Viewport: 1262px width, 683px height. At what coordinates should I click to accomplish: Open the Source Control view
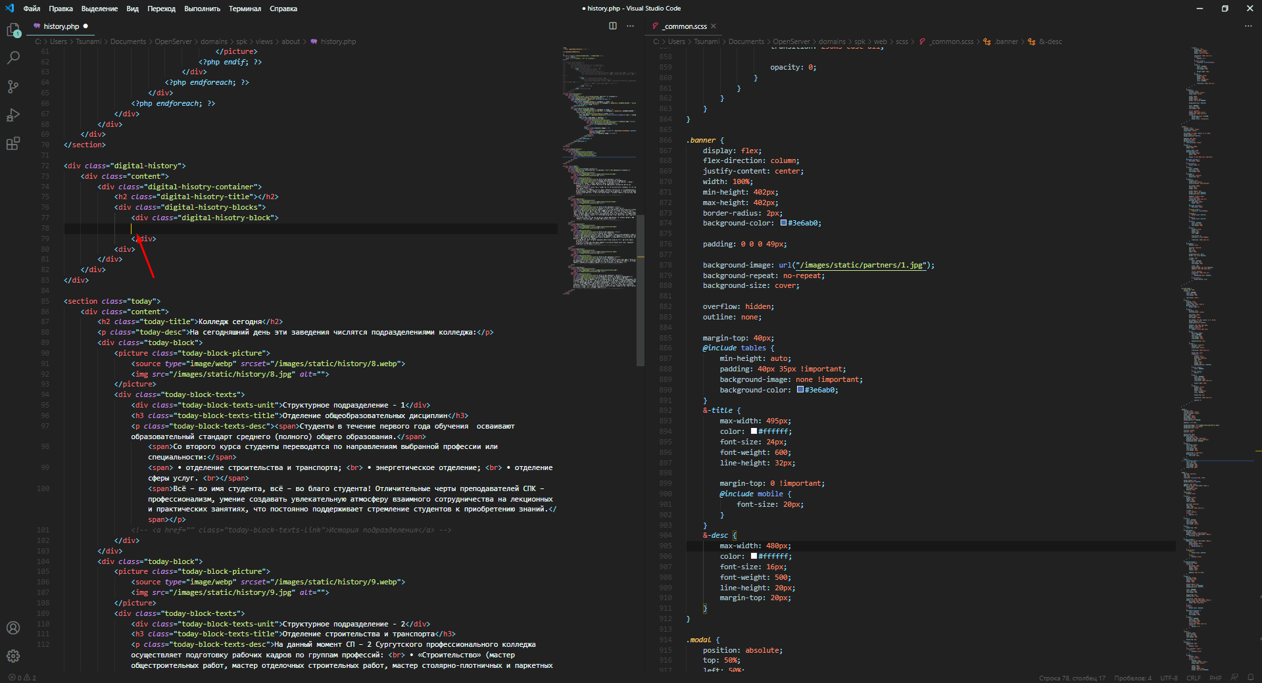click(13, 87)
